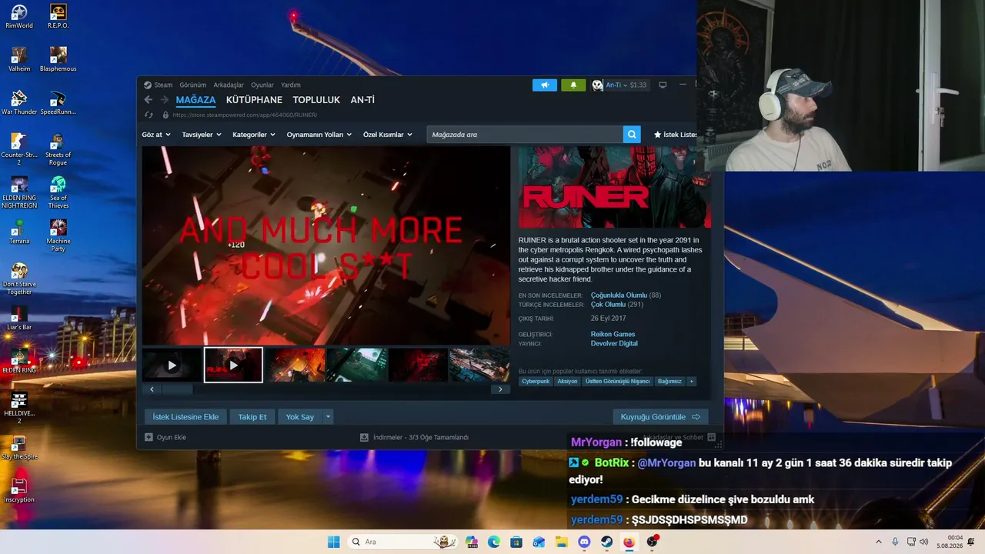The image size is (985, 554).
Task: Open Steam notifications bell
Action: click(573, 85)
